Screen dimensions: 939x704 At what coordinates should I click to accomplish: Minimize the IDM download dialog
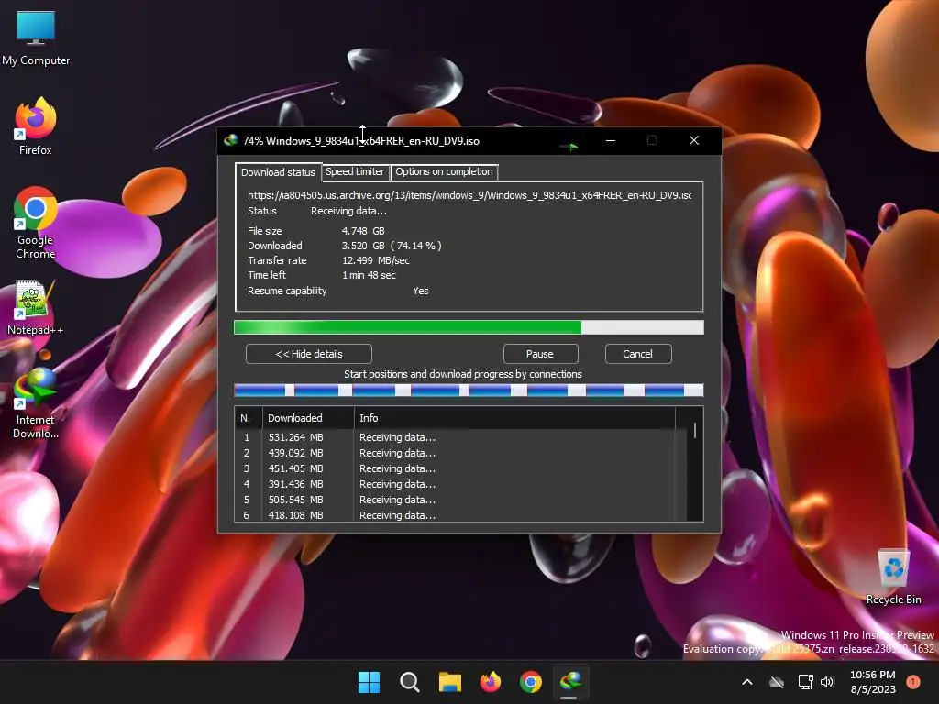point(611,140)
